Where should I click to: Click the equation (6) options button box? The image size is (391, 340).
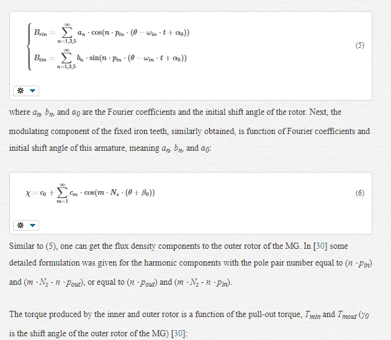[26, 225]
